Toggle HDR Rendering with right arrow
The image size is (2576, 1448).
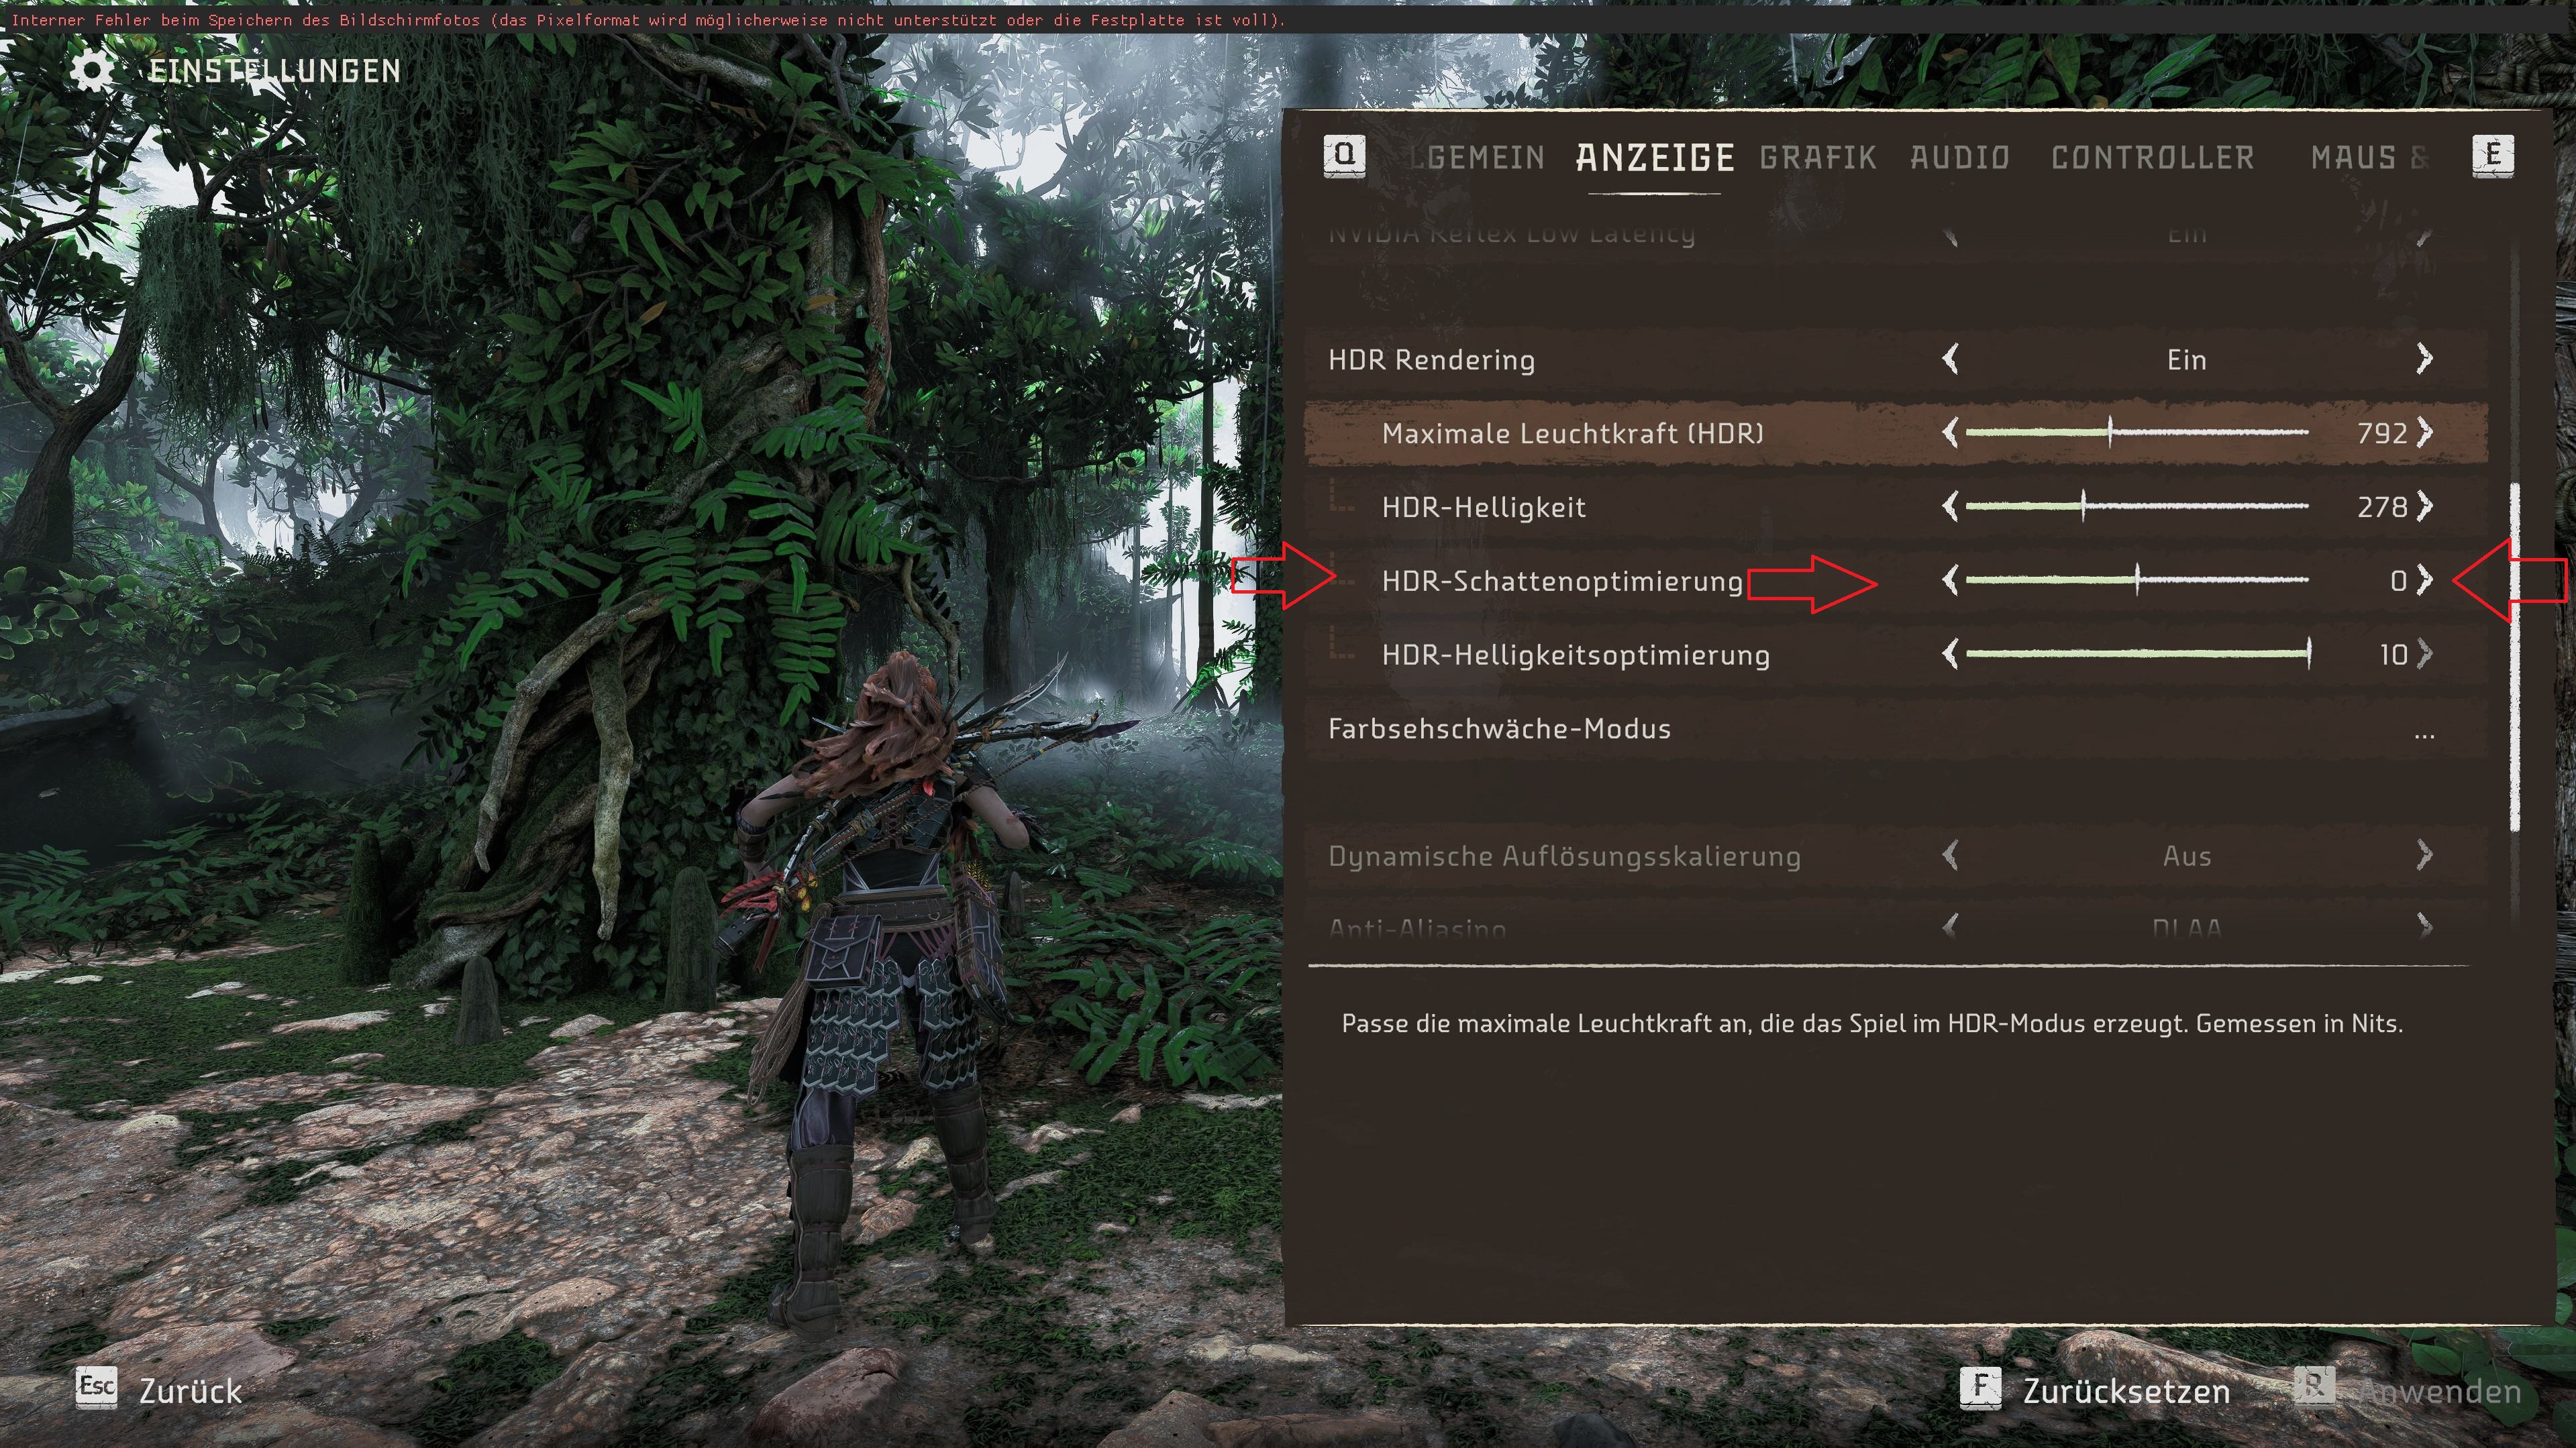[2424, 359]
